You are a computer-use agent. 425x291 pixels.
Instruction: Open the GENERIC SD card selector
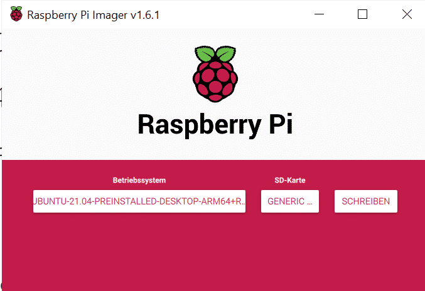point(290,201)
